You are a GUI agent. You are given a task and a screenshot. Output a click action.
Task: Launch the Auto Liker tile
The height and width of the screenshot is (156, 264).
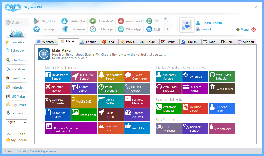(x=137, y=128)
